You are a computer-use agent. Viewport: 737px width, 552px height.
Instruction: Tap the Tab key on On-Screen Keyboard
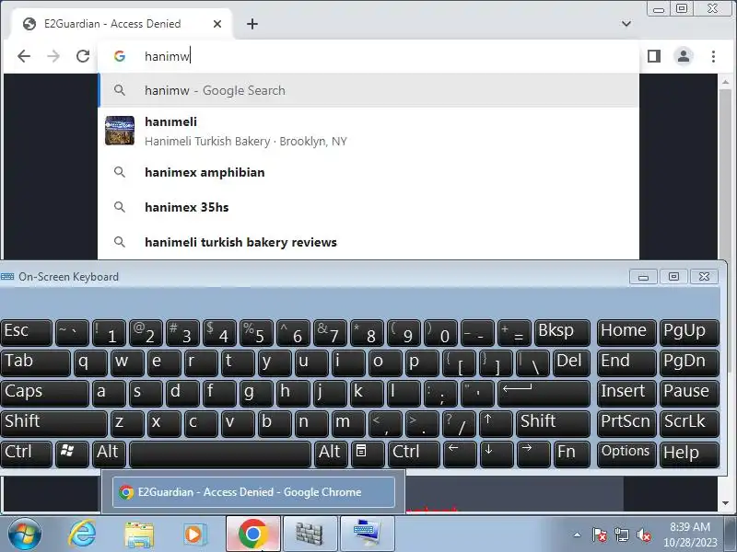(x=35, y=362)
